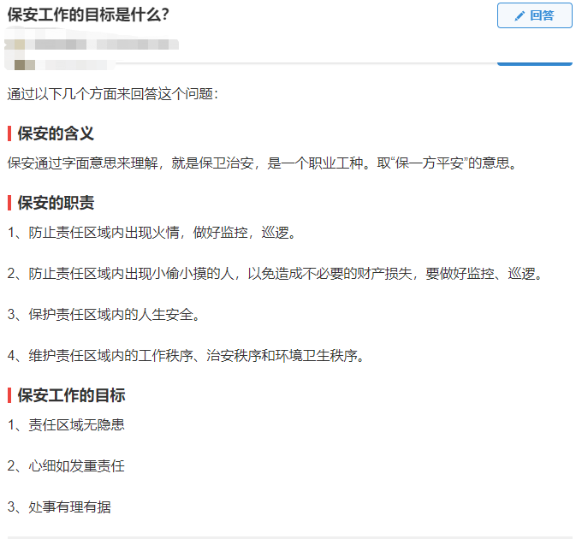The height and width of the screenshot is (539, 576).
Task: Click the heading 保安的职责
Action: pyautogui.click(x=56, y=203)
